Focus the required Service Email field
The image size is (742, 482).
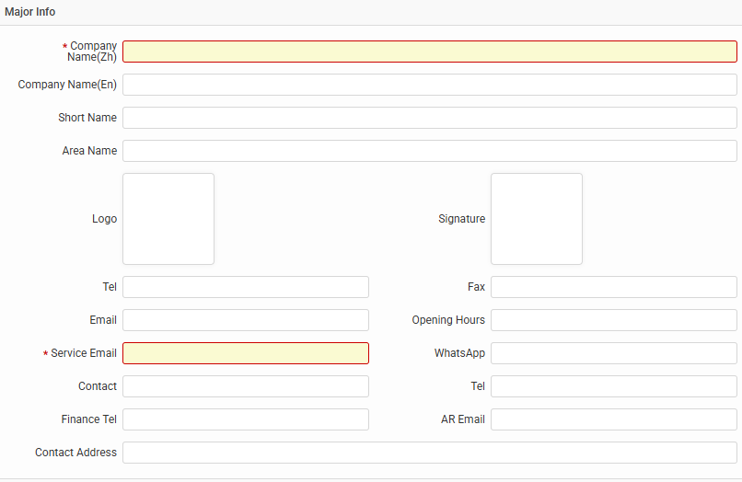(246, 353)
